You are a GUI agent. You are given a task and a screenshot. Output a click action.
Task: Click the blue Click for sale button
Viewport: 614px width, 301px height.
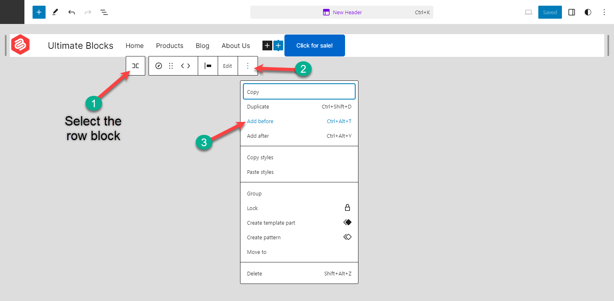pos(315,45)
